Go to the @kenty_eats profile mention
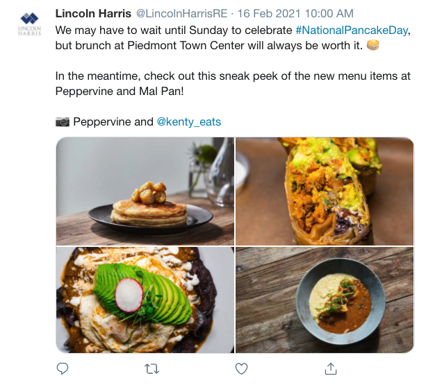426x387 pixels. 188,122
